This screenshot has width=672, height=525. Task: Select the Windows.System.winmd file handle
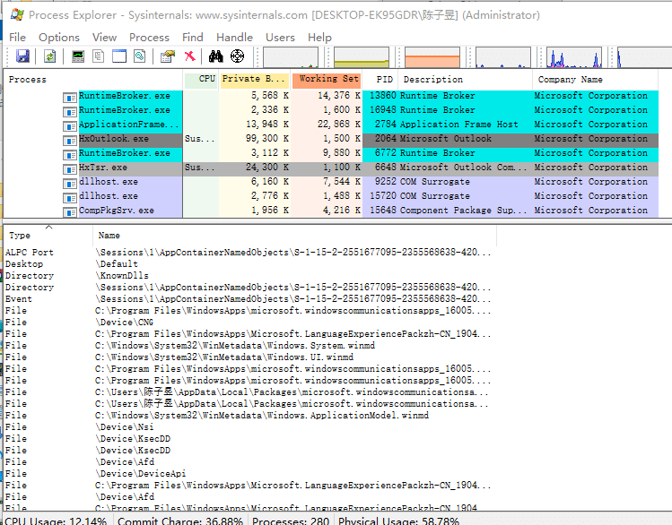pyautogui.click(x=249, y=346)
